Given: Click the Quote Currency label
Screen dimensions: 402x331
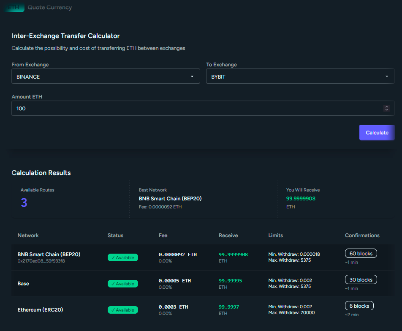Looking at the screenshot, I should (49, 7).
